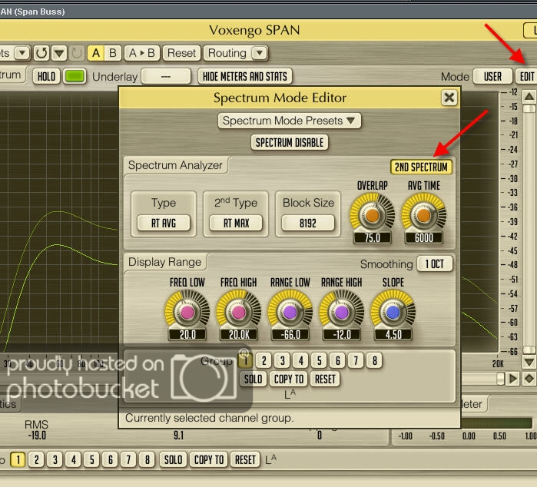
Task: Switch to state A
Action: point(96,54)
